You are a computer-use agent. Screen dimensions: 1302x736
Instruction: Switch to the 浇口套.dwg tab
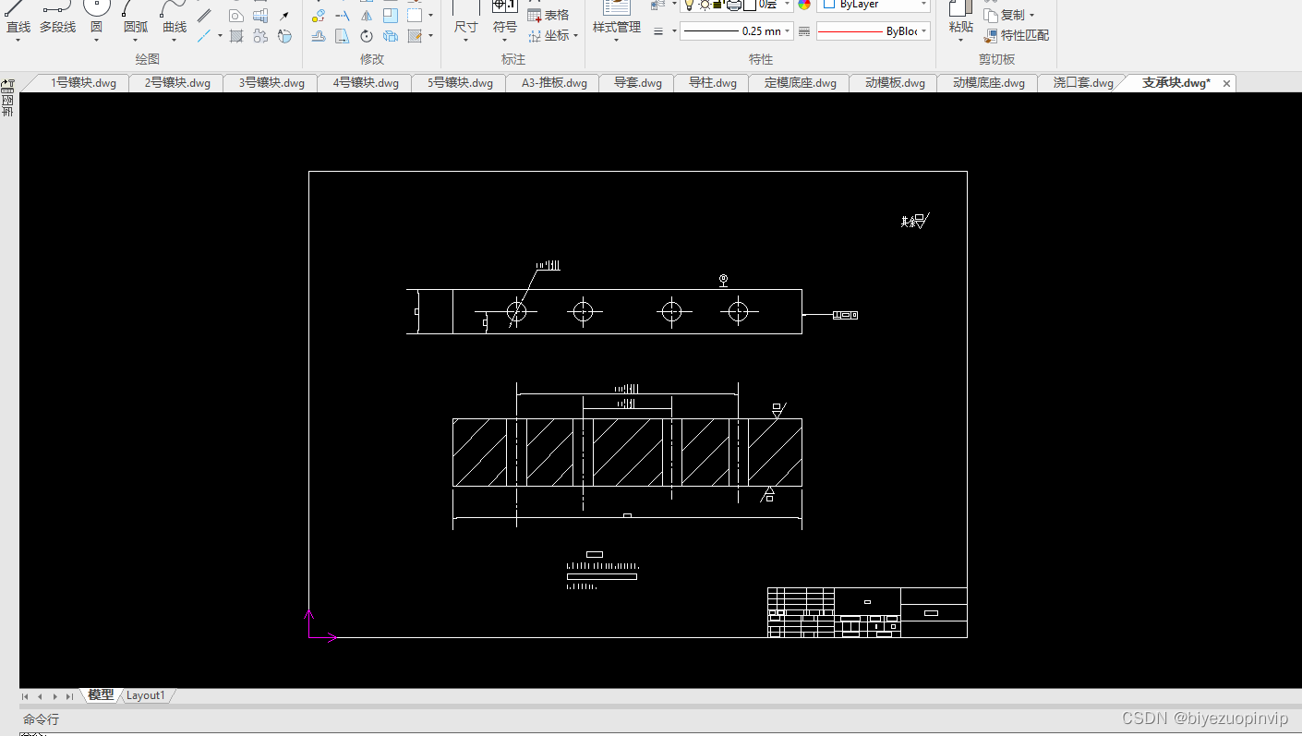(x=1083, y=83)
